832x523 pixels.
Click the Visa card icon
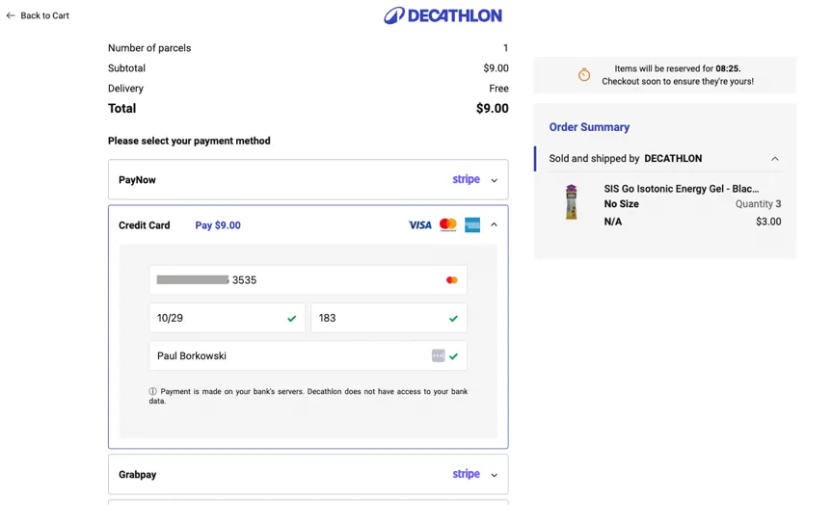pos(419,225)
